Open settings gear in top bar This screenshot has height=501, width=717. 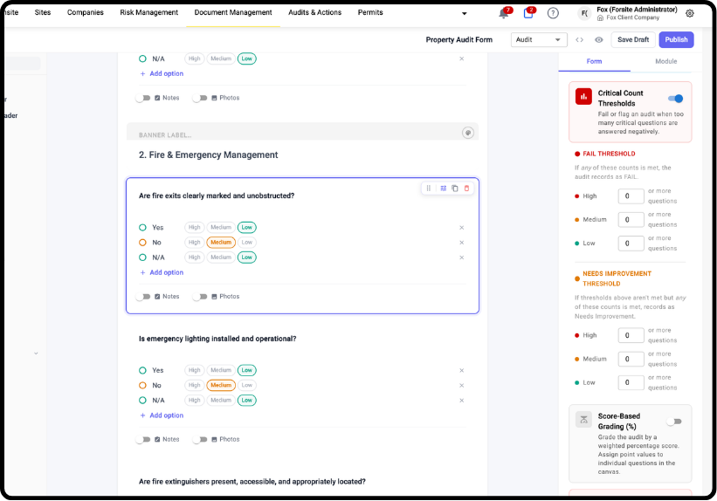[x=690, y=13]
